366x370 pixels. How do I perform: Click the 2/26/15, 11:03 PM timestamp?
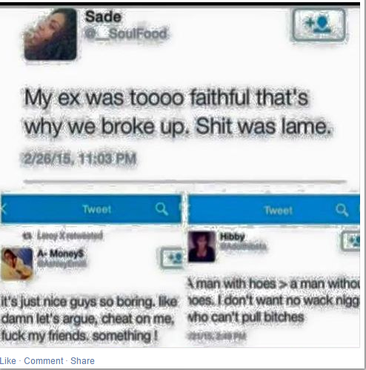coord(79,159)
